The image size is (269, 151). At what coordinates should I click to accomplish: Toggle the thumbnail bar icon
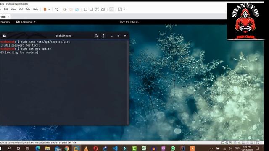(x=91, y=9)
